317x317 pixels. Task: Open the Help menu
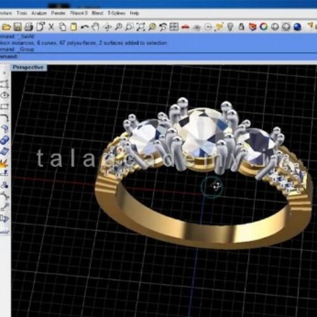tap(134, 13)
